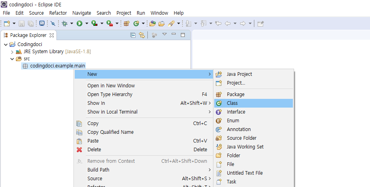Open Package Explorer View Menu triangle

(x=165, y=35)
